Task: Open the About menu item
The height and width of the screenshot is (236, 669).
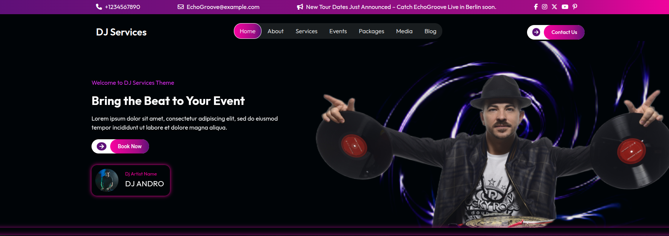Action: coord(276,31)
